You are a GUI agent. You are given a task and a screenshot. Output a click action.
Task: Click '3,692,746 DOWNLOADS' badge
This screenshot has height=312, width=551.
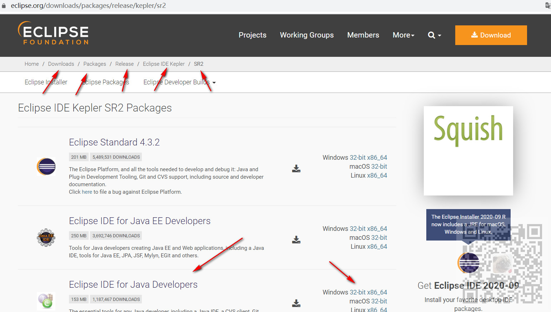point(116,236)
